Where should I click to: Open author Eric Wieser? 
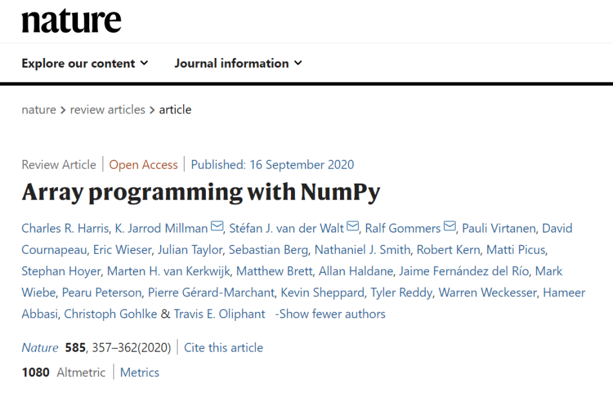(x=122, y=250)
